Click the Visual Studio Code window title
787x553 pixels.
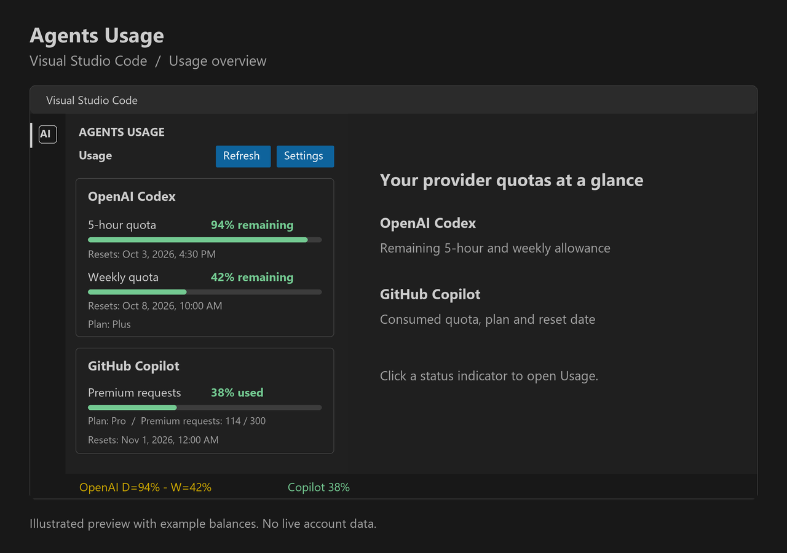92,100
